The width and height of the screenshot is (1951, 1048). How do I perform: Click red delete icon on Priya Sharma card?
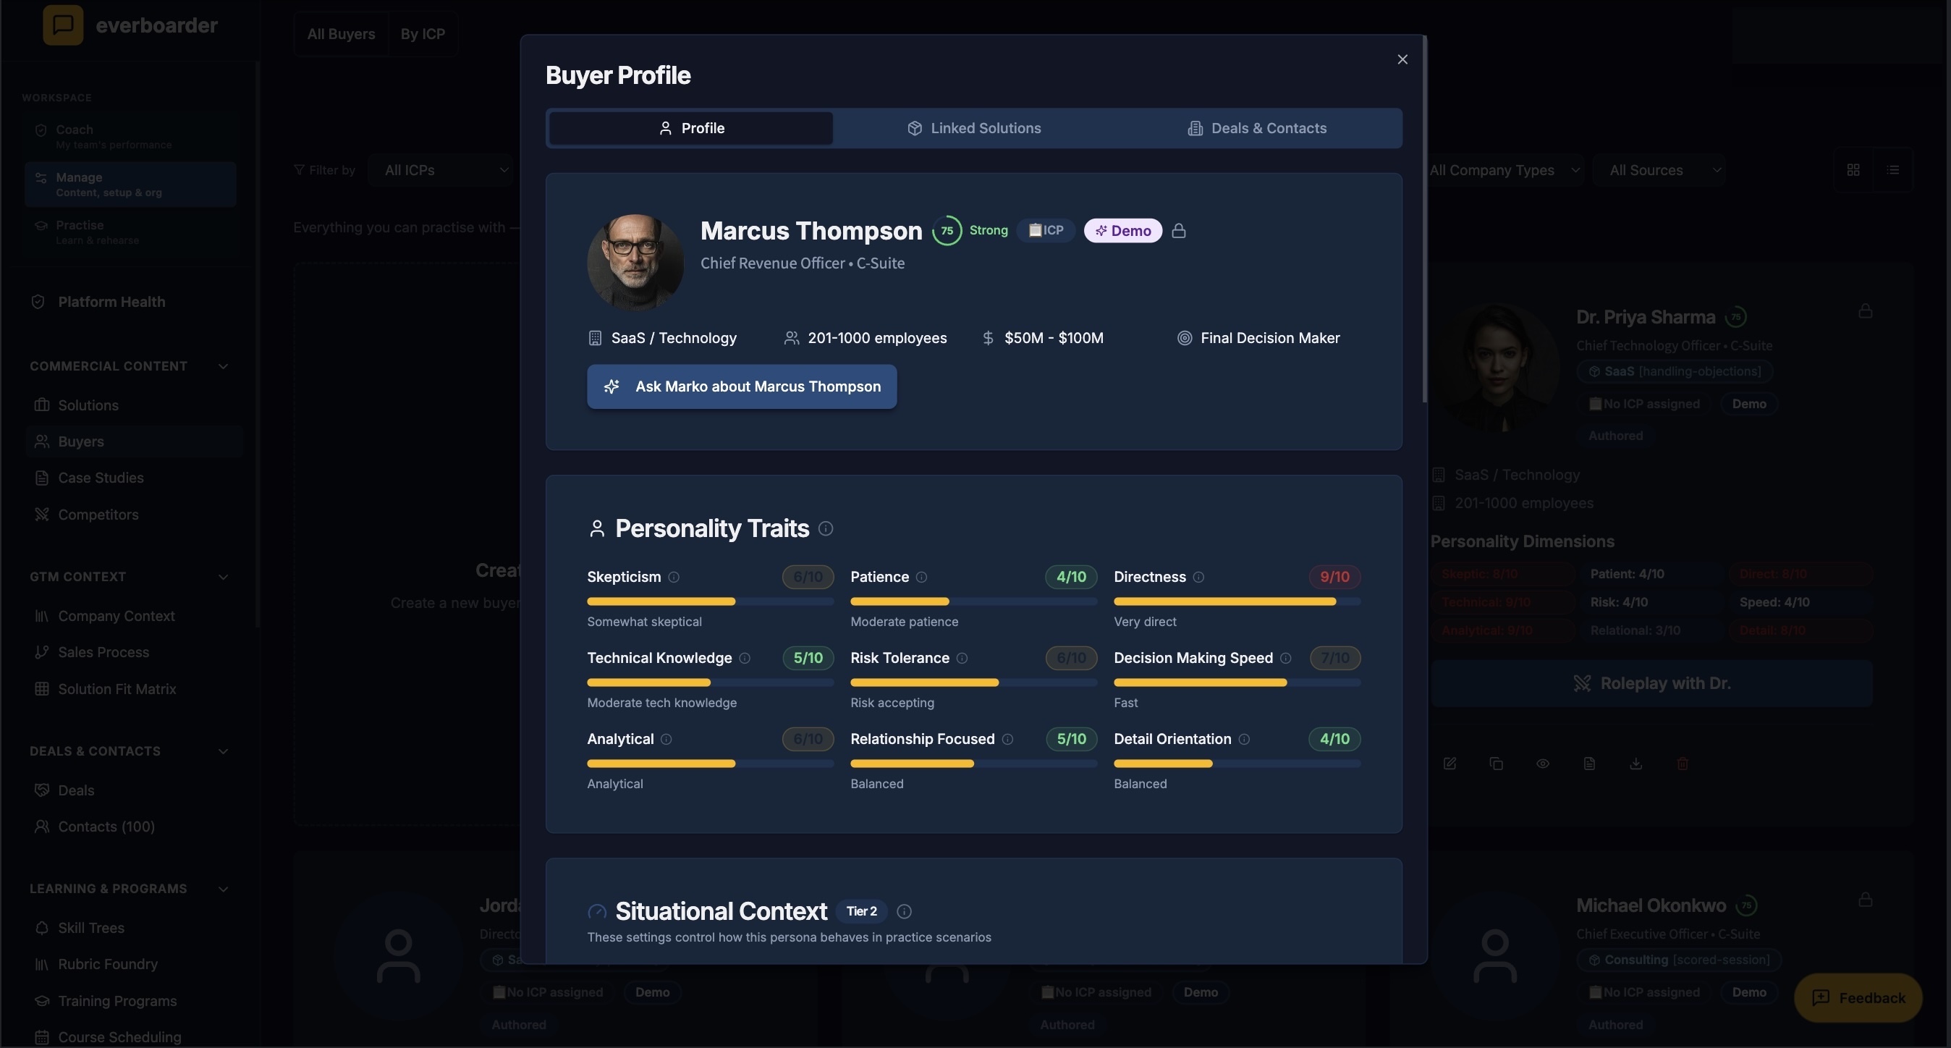coord(1682,764)
